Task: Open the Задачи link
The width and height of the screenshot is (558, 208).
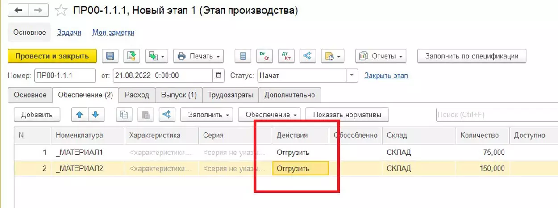Action: pos(69,32)
